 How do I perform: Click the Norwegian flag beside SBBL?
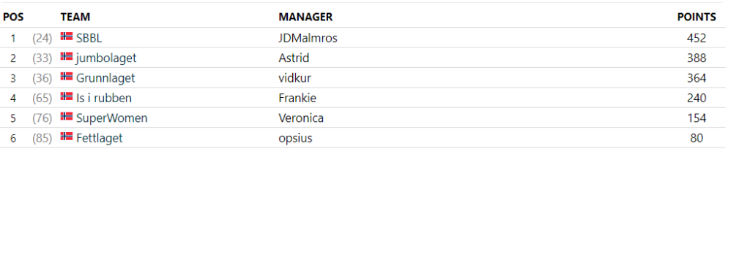(x=67, y=37)
